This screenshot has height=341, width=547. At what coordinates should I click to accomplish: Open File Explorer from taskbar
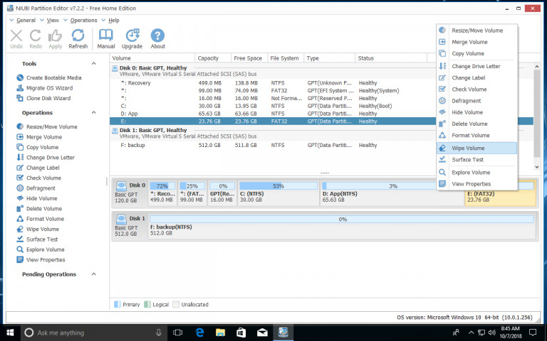[x=220, y=332]
